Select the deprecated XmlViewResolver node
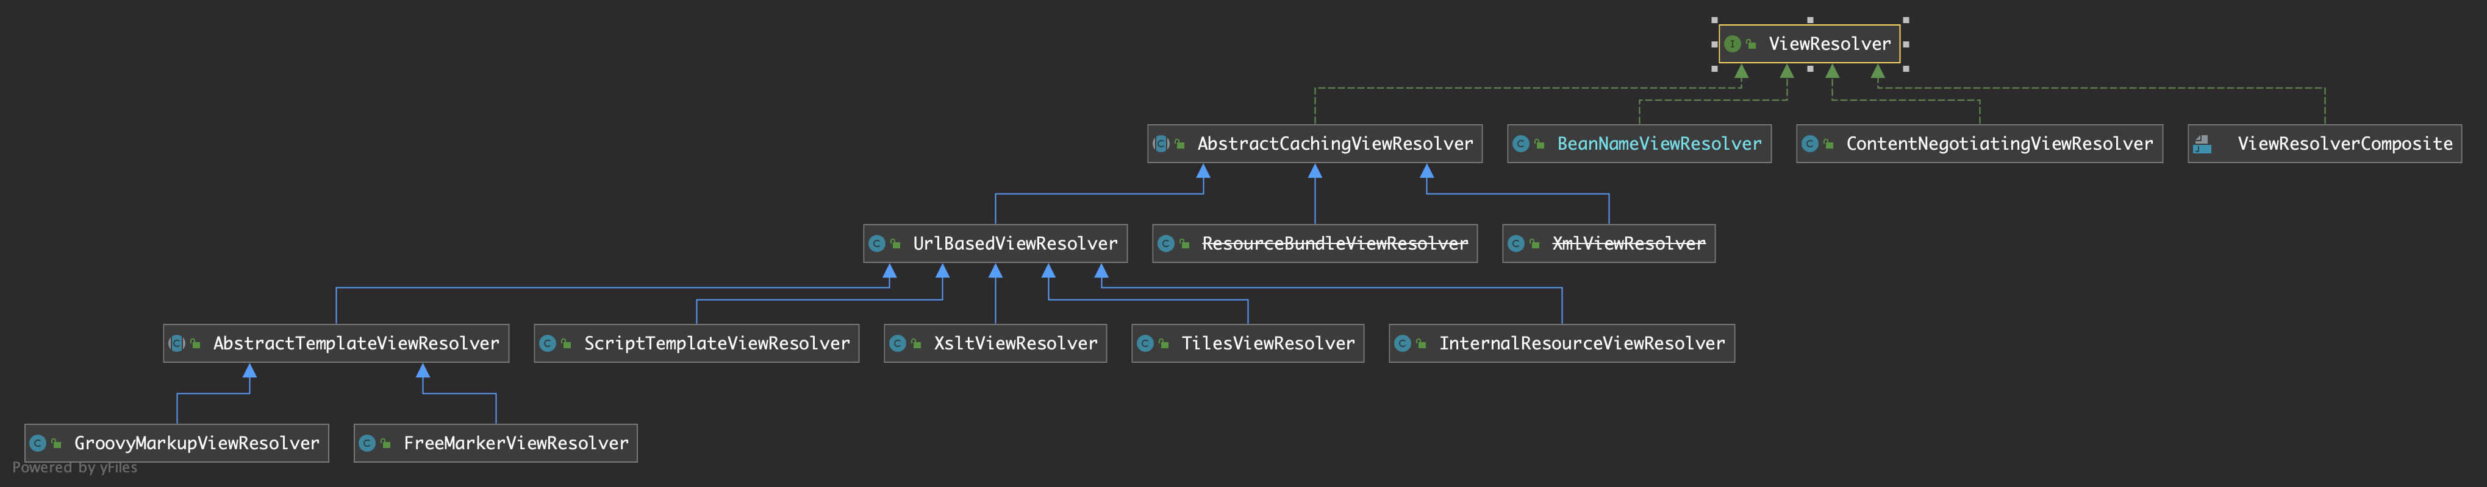This screenshot has width=2487, height=487. click(1628, 244)
